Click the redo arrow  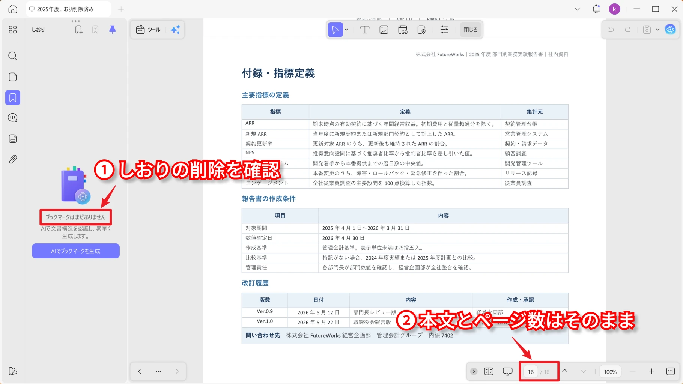click(627, 30)
